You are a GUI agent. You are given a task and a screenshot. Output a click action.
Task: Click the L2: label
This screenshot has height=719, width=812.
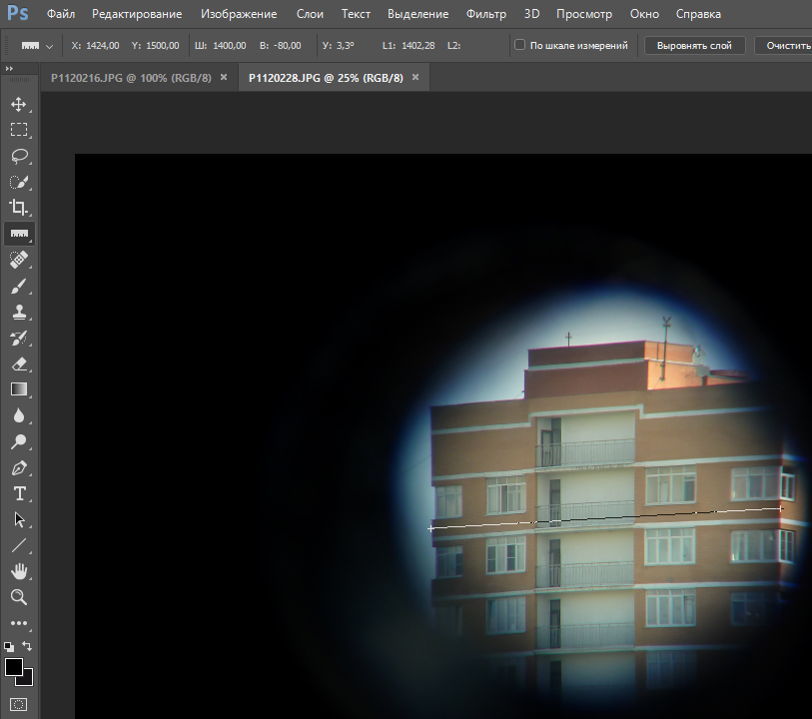click(453, 46)
